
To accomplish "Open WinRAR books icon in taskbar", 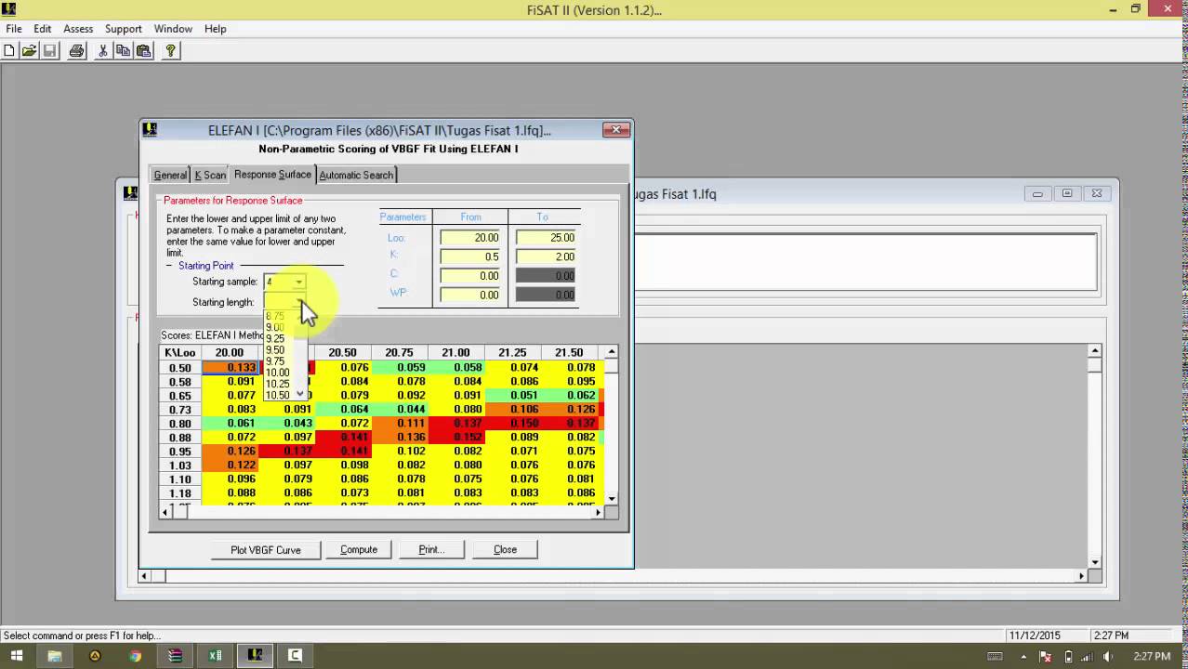I will click(175, 655).
